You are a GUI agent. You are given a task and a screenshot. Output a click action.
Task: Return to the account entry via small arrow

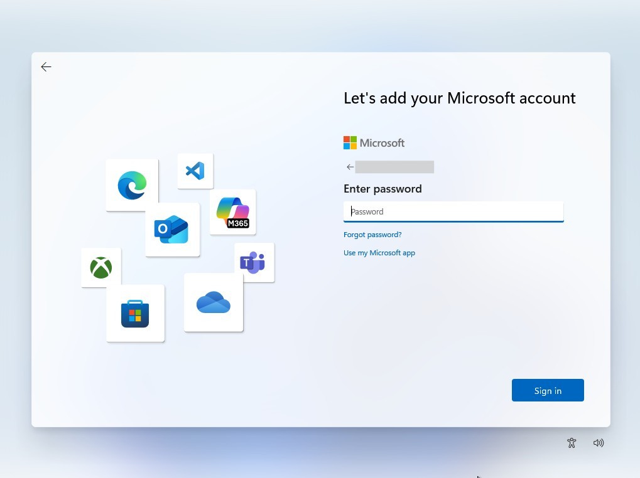350,167
